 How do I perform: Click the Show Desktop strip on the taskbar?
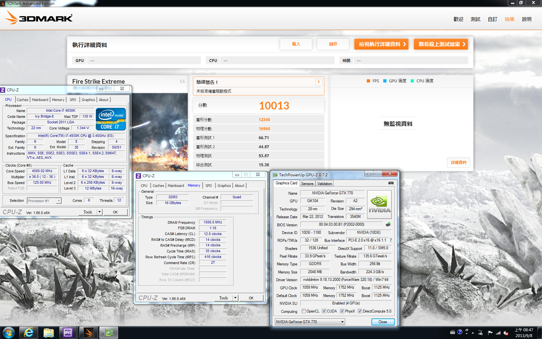(539, 333)
